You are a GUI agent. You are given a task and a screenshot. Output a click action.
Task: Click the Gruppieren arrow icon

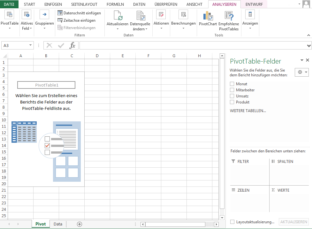[x=44, y=14]
